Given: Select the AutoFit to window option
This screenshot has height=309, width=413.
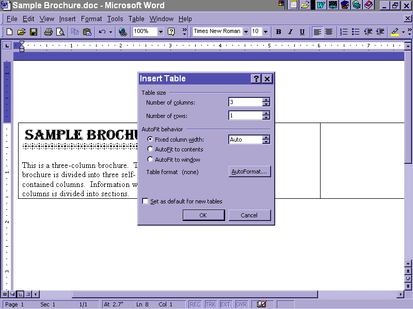Looking at the screenshot, I should (150, 160).
